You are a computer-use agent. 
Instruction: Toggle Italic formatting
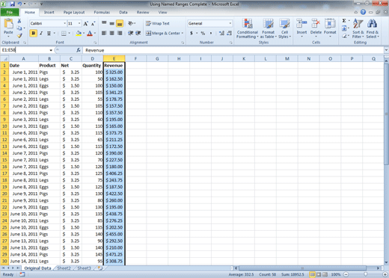[x=41, y=33]
